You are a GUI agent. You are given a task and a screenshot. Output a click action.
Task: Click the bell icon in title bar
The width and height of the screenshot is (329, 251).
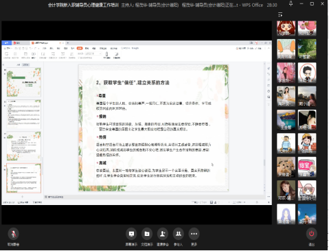pos(291,3)
